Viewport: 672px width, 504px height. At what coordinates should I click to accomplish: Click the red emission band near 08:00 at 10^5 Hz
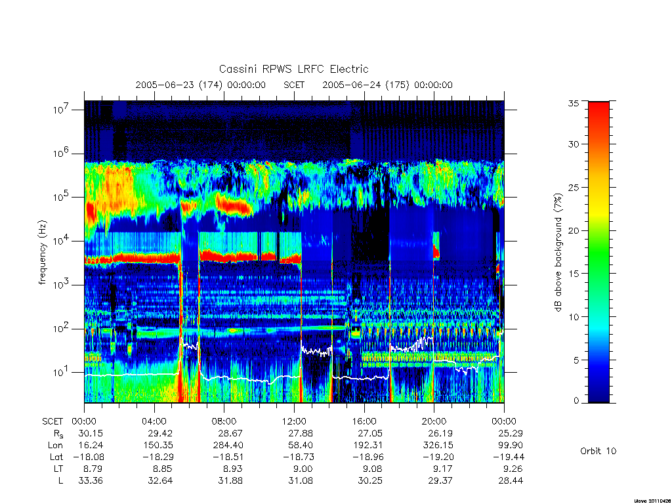tap(234, 205)
